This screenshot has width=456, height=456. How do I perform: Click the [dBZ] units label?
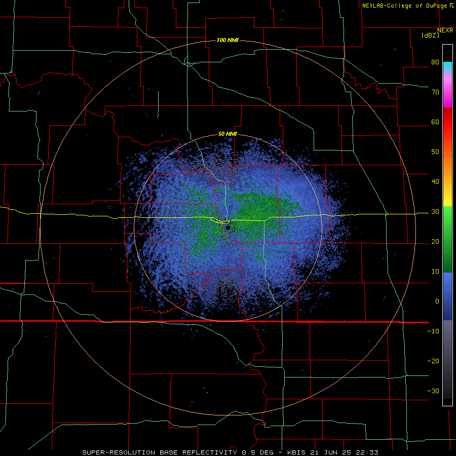[x=431, y=35]
